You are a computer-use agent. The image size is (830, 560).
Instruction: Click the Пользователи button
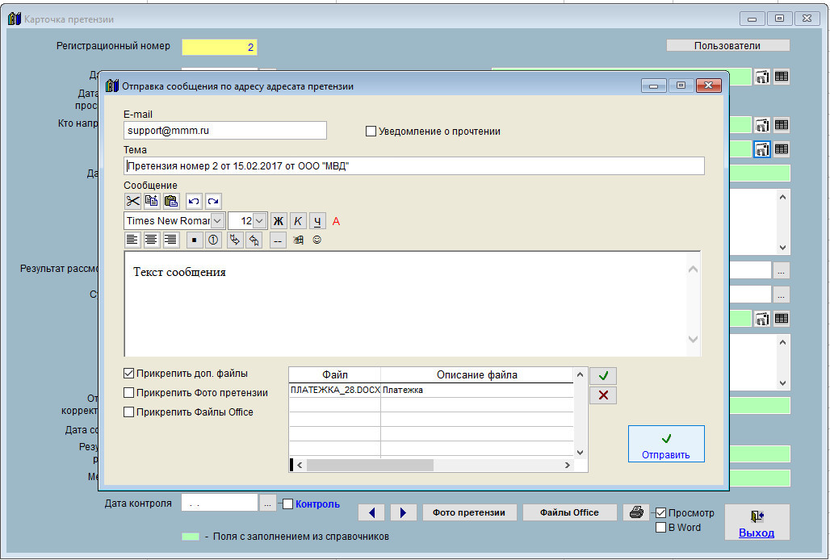pyautogui.click(x=727, y=46)
